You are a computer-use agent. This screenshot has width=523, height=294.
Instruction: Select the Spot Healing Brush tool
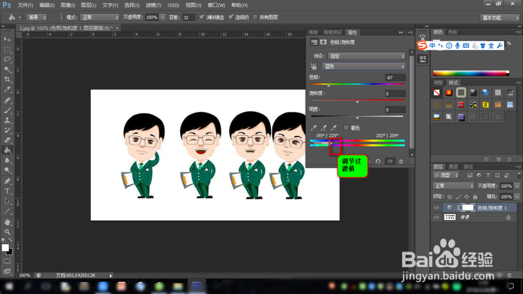tap(7, 100)
